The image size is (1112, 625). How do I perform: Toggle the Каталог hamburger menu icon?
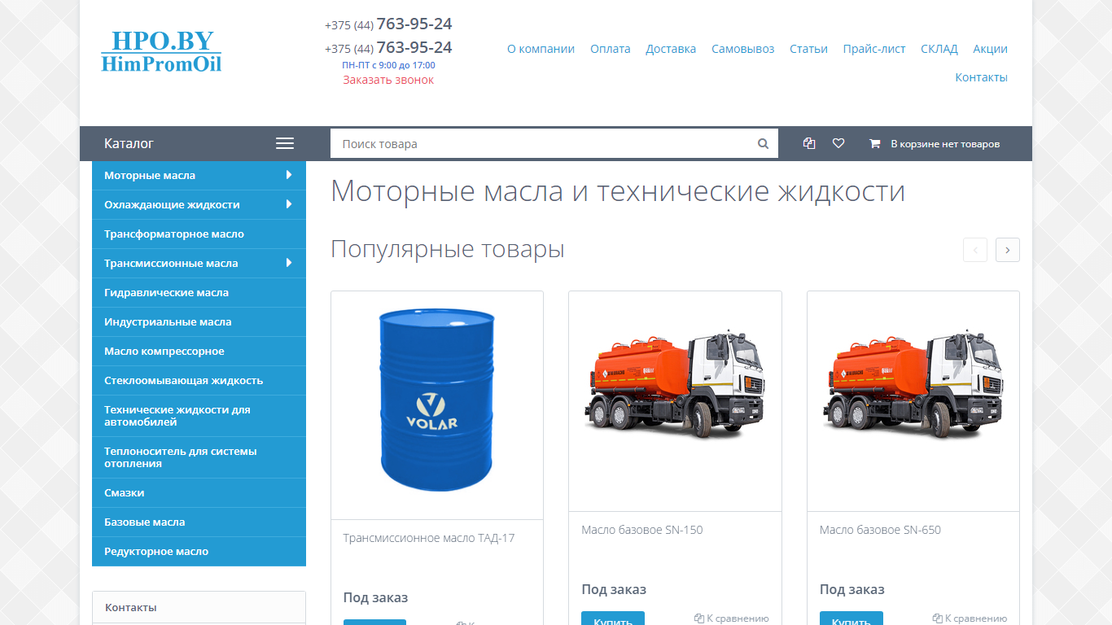tap(285, 143)
